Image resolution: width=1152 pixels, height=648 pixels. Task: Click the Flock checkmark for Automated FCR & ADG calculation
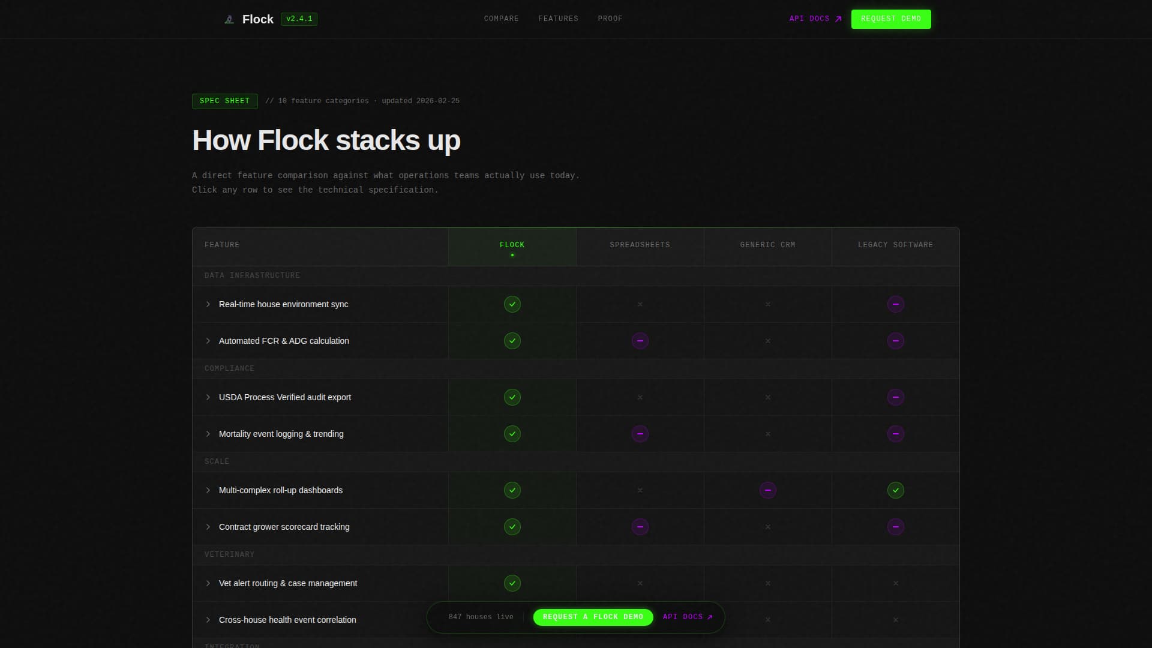point(512,341)
